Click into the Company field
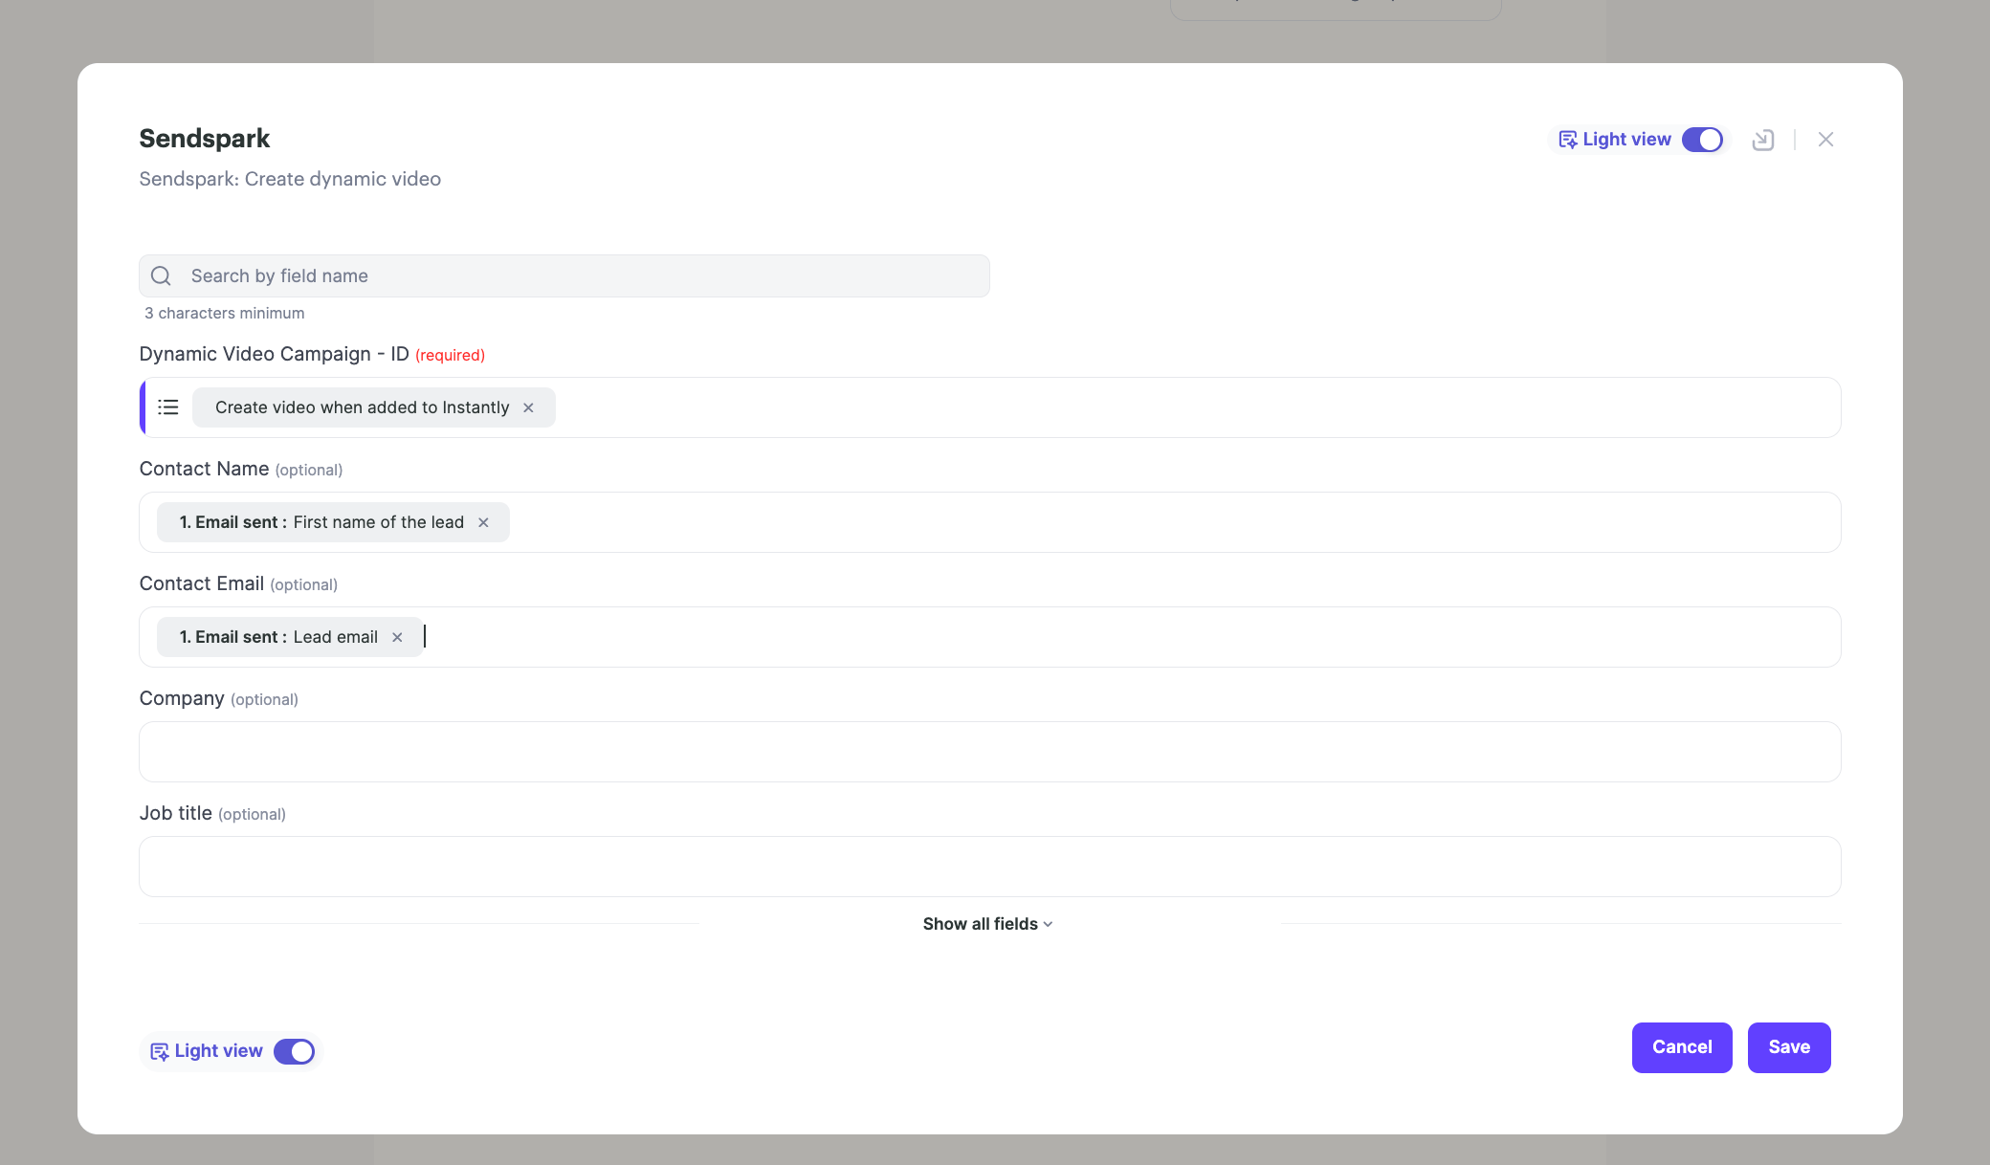1990x1165 pixels. point(990,752)
